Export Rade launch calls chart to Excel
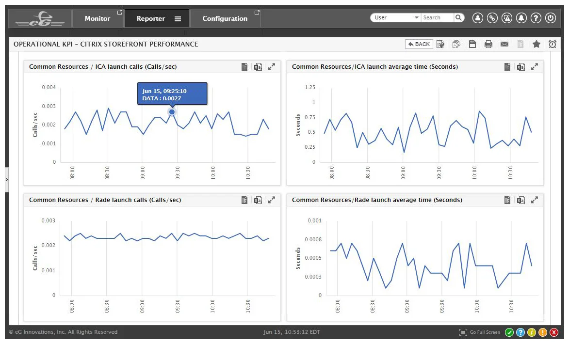569x344 pixels. 258,200
